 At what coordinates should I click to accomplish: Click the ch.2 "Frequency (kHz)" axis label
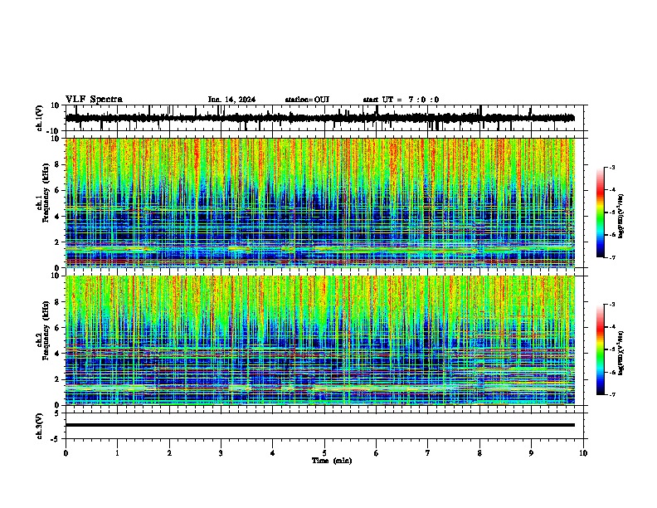point(46,330)
